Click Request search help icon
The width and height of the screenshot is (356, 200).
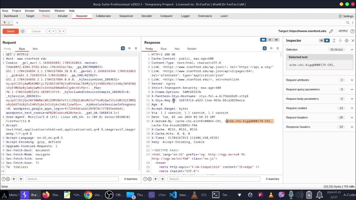(x=3, y=179)
